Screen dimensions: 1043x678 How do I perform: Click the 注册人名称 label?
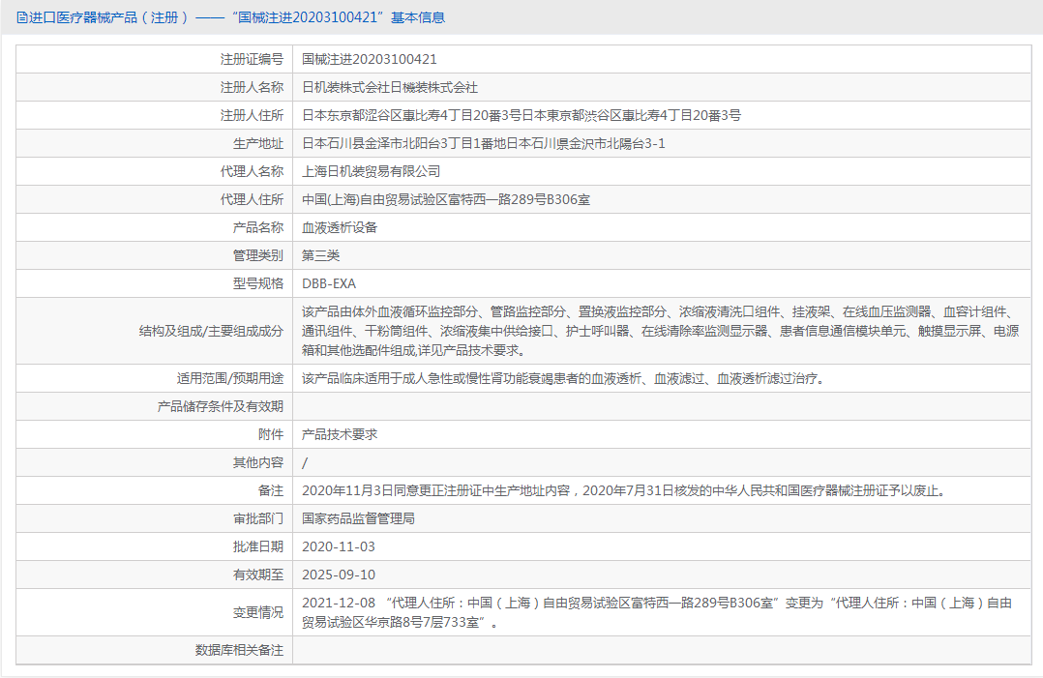[252, 87]
